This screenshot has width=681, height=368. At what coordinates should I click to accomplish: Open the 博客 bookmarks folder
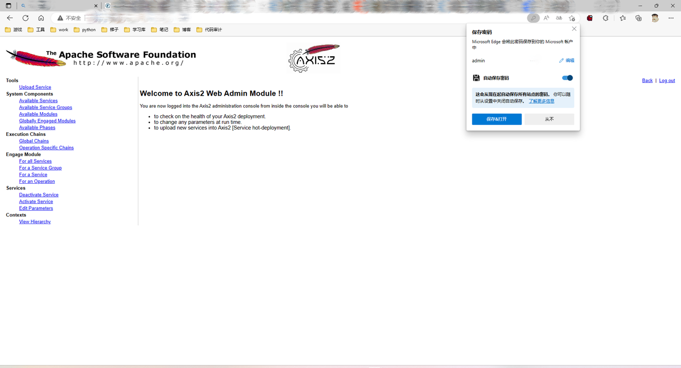(x=182, y=30)
